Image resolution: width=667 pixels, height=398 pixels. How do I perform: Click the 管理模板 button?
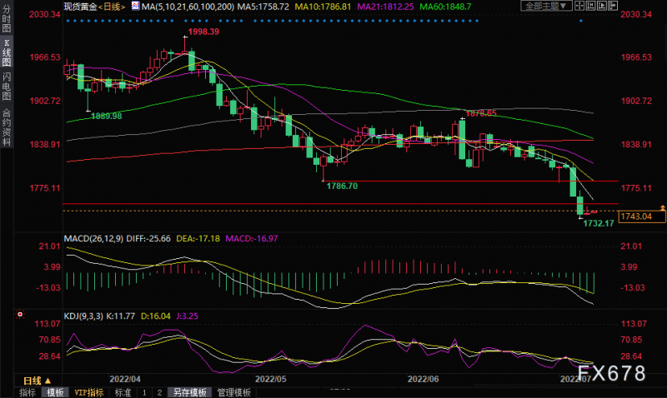[x=233, y=391]
